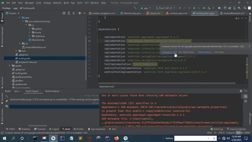Open Project Structure from toolbar icon
Image resolution: width=252 pixels, height=142 pixels.
coord(219,8)
